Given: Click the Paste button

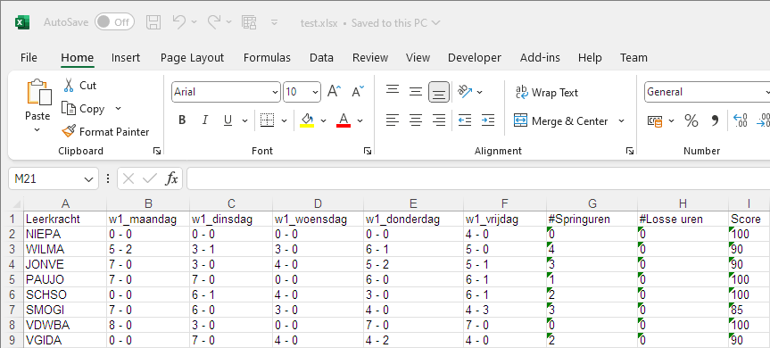Looking at the screenshot, I should (37, 106).
